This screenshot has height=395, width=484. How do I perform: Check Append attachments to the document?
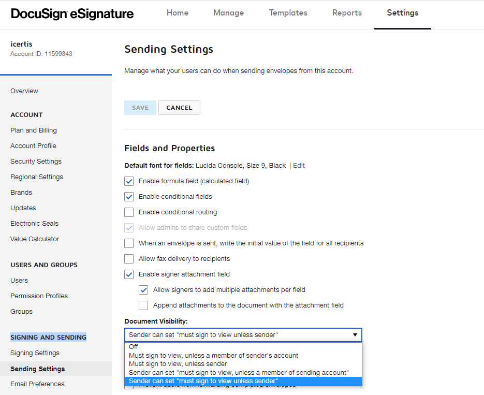[144, 305]
